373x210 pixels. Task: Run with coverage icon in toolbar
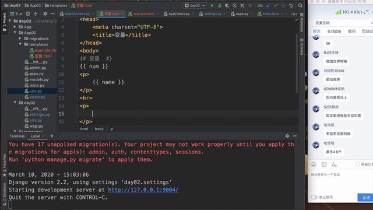(x=227, y=5)
